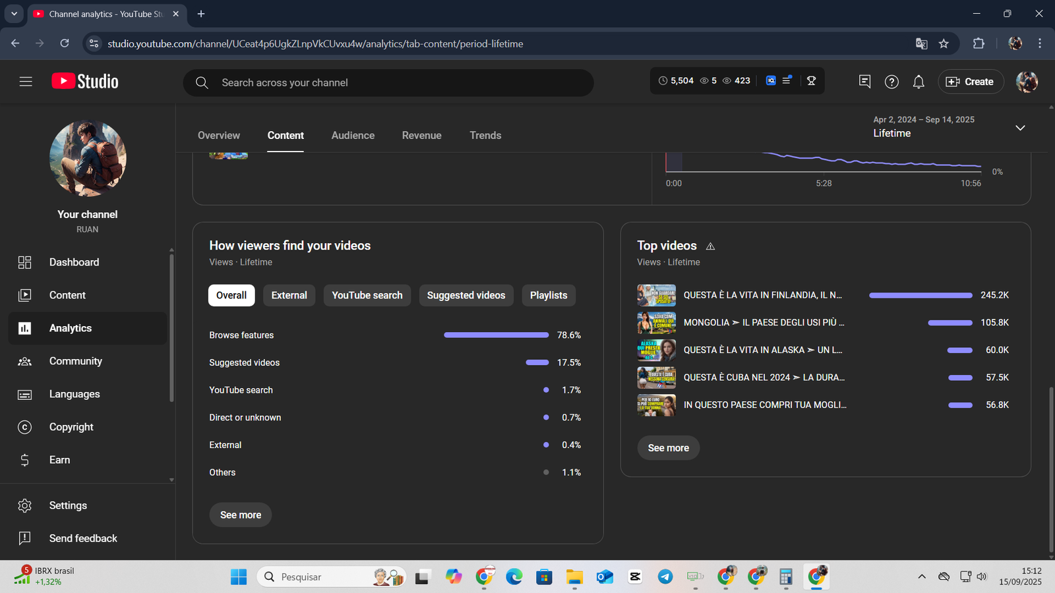The image size is (1055, 593).
Task: Expand the Lifetime date range dropdown
Action: 1019,128
